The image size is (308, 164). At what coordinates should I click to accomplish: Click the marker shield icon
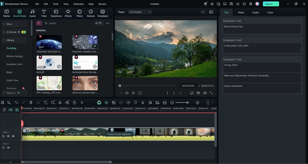136,102
